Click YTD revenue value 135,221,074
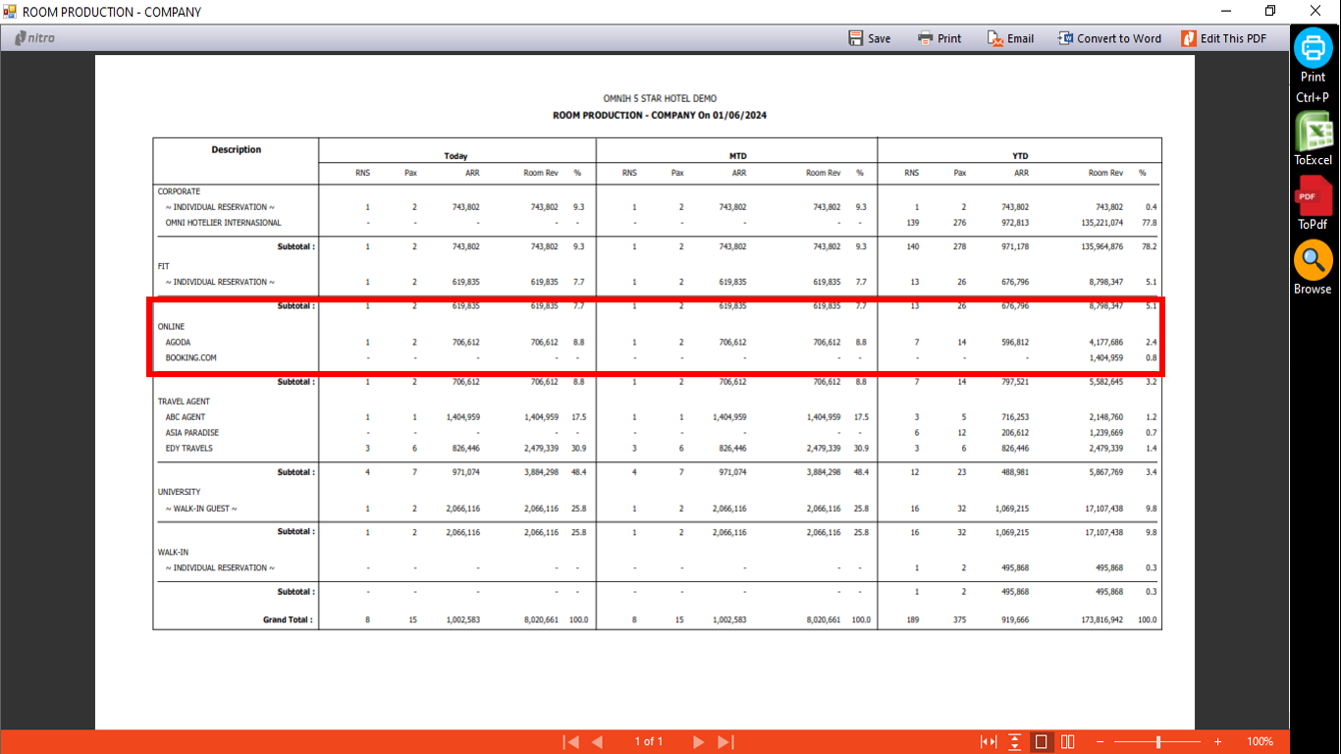Screen dimensions: 1341x754 (x=1098, y=223)
